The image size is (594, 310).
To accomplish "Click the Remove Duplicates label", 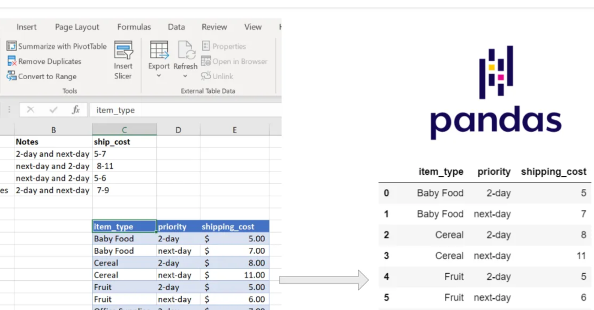I will tap(50, 62).
